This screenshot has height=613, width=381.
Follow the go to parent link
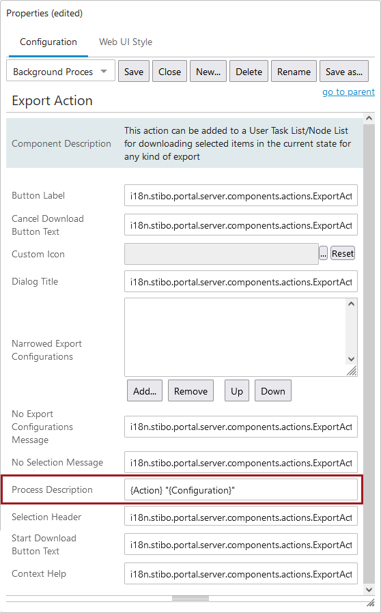click(348, 92)
